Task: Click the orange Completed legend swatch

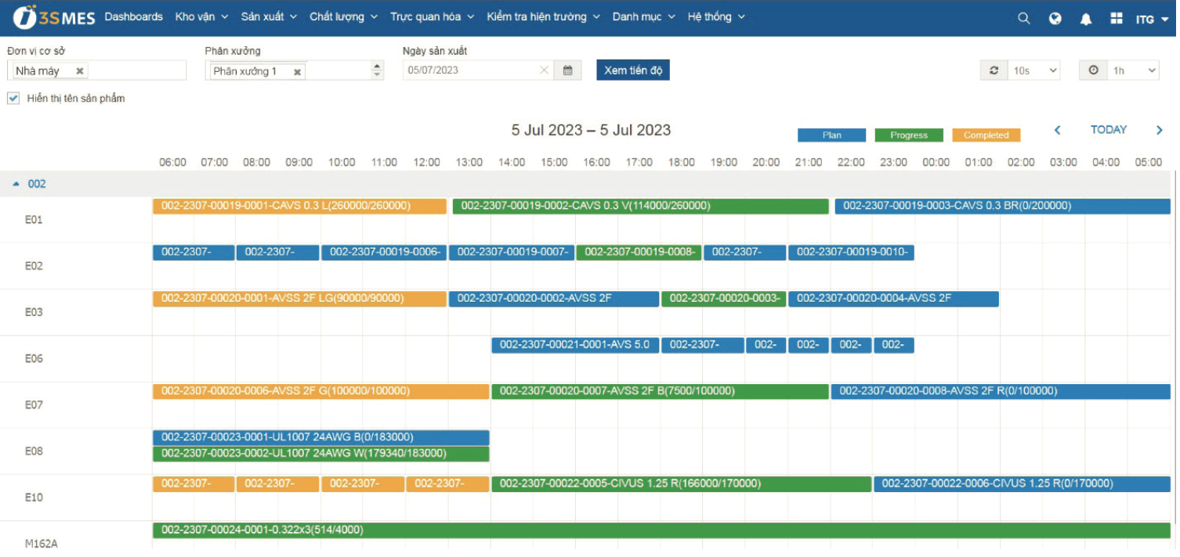Action: [x=986, y=135]
